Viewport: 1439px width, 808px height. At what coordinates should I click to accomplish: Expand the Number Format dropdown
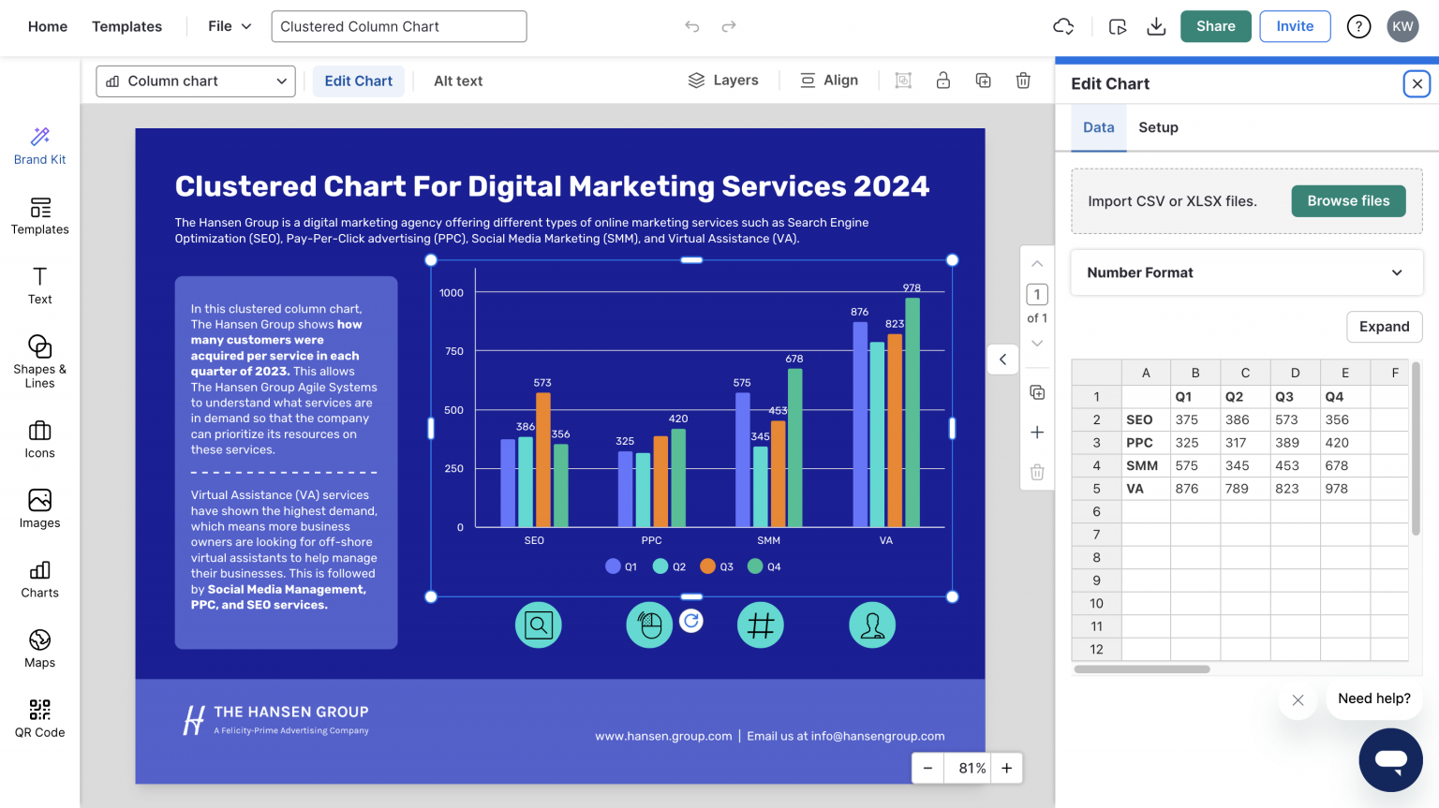point(1246,272)
